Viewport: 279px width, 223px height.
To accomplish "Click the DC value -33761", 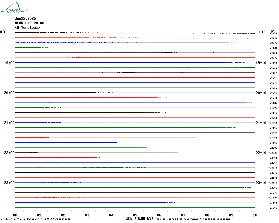I will [x=273, y=118].
